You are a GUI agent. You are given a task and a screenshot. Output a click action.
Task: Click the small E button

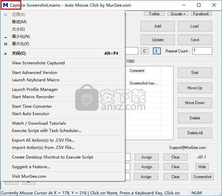tap(157, 51)
